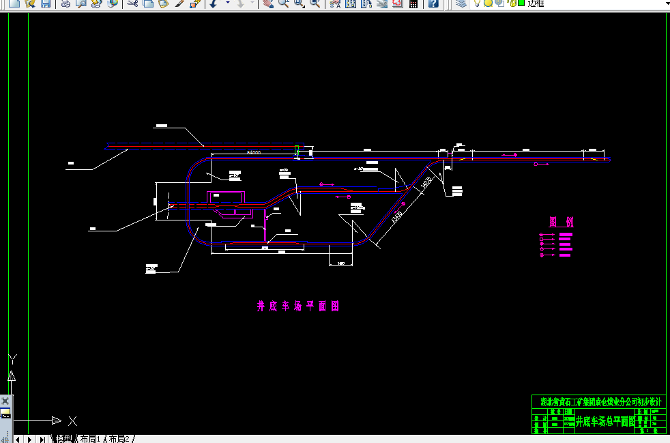Launch the QuickCalc calculator
The height and width of the screenshot is (443, 670).
[x=413, y=4]
